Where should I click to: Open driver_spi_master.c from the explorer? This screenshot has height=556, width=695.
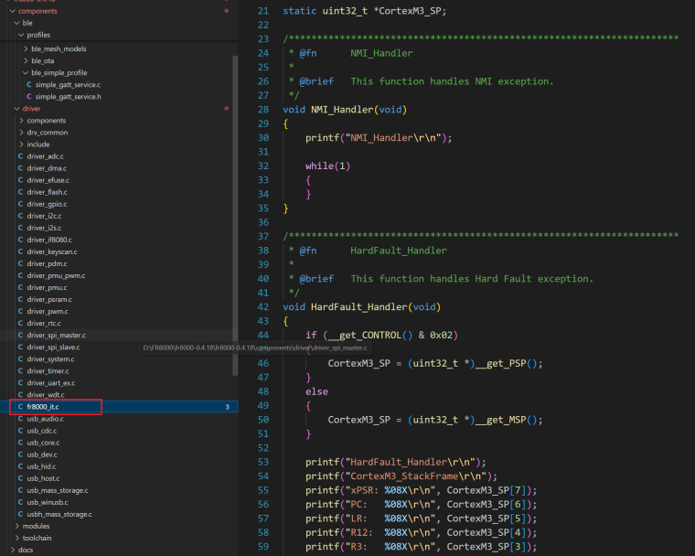pos(56,335)
